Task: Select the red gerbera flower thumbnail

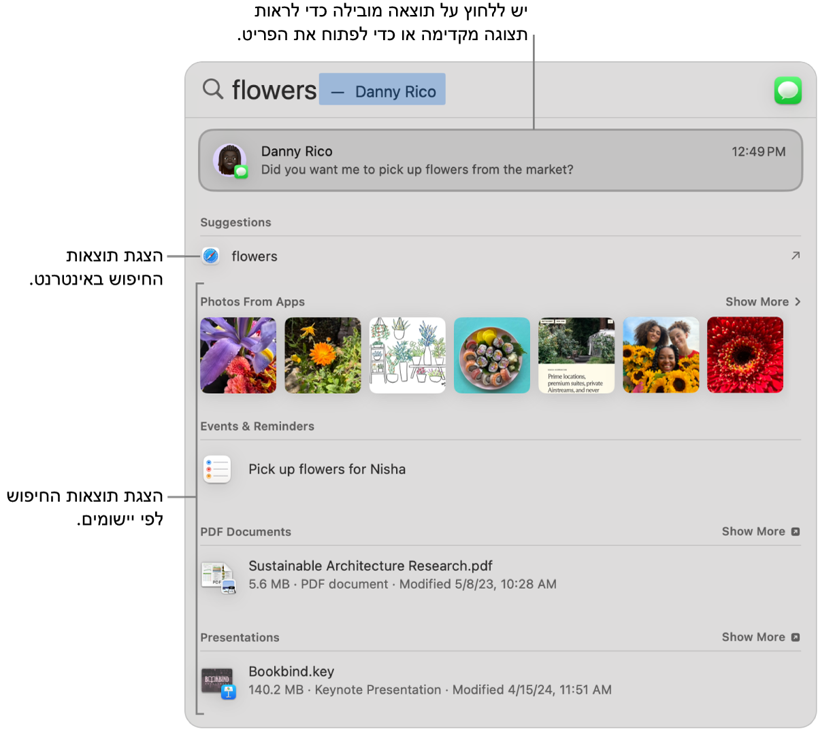Action: tap(745, 355)
